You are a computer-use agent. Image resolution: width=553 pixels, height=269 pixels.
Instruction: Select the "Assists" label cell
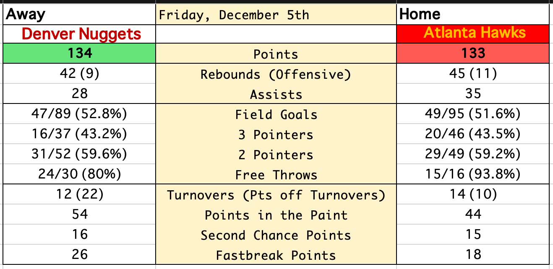pyautogui.click(x=276, y=94)
